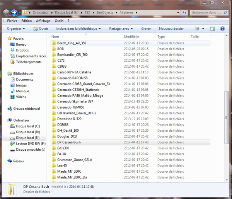Select the 'DP Cessna Bush' folder name
The height and width of the screenshot is (199, 232).
pyautogui.click(x=69, y=142)
